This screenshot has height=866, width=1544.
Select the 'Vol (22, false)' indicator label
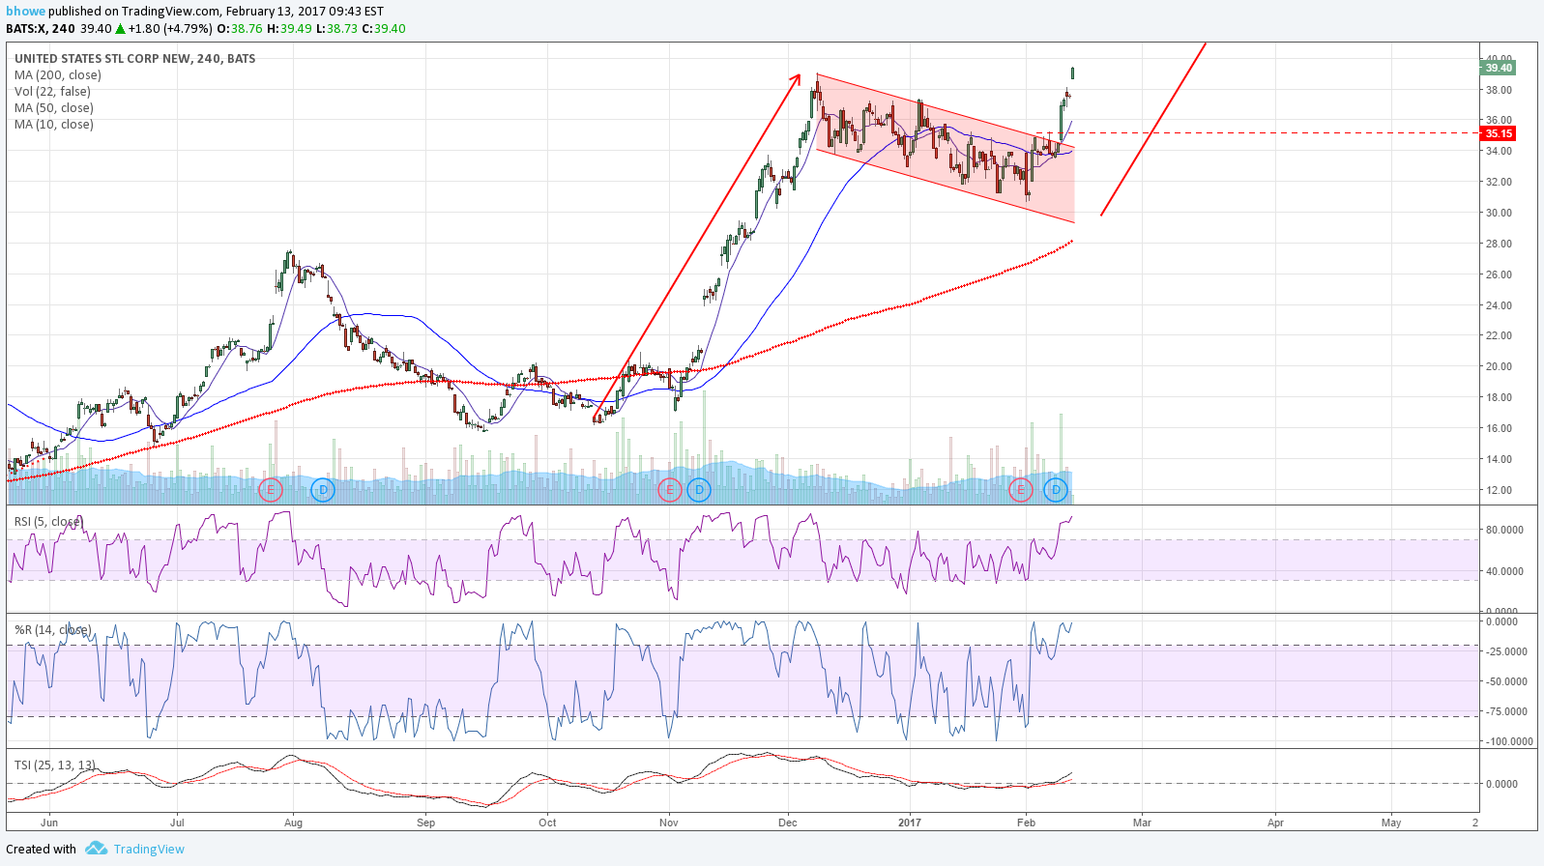point(52,92)
